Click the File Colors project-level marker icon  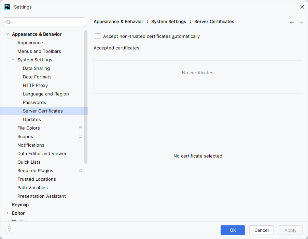click(80, 128)
